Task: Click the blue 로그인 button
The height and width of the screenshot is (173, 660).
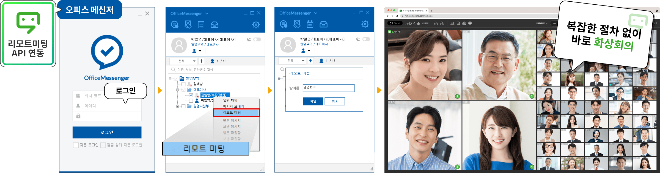Action: 107,132
